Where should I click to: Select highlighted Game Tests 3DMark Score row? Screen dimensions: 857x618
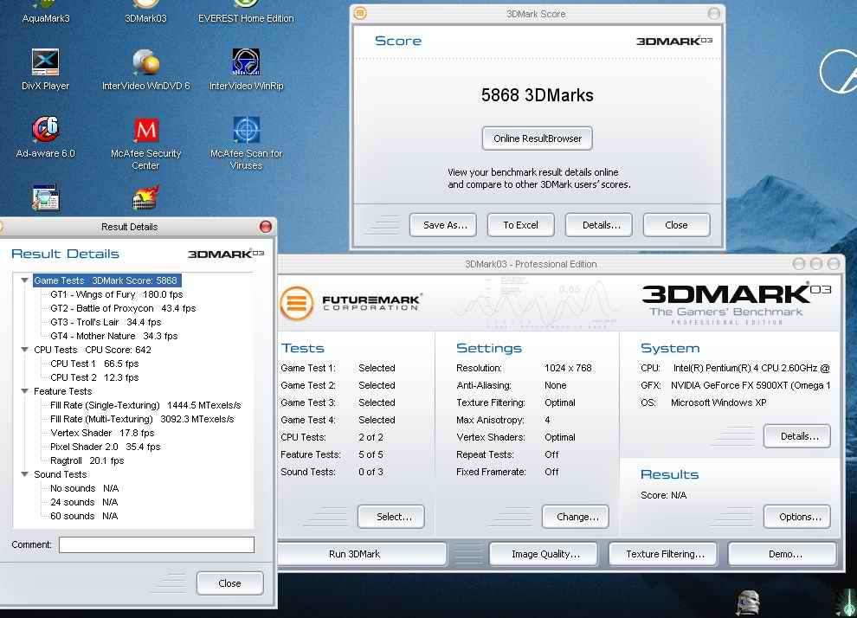[x=107, y=280]
